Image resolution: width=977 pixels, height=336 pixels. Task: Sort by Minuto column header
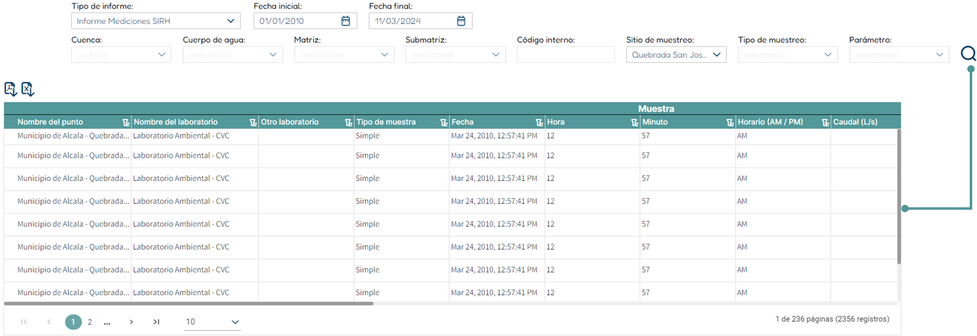[x=655, y=122]
